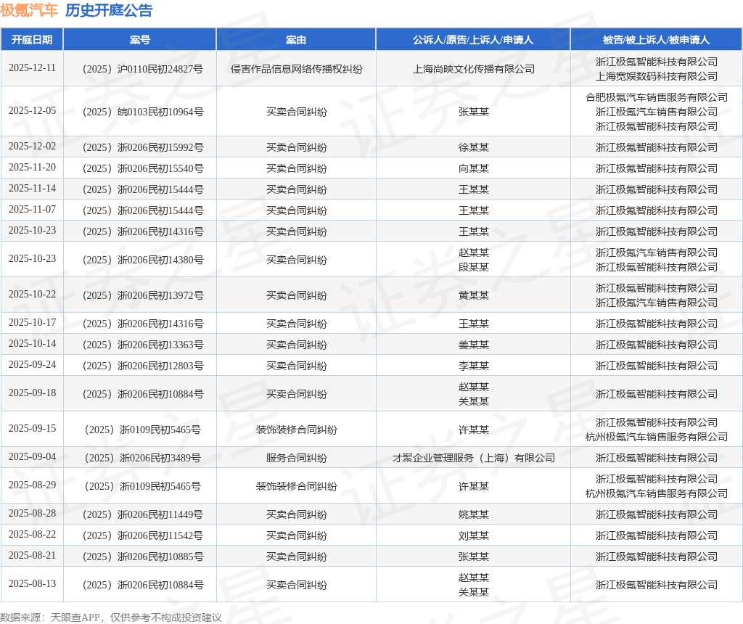Click the date cell 2025-09-15
Image resolution: width=743 pixels, height=624 pixels.
pos(32,428)
